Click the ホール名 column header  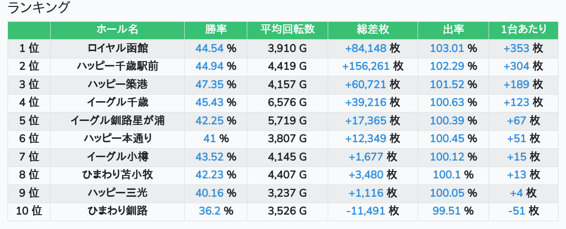[117, 30]
